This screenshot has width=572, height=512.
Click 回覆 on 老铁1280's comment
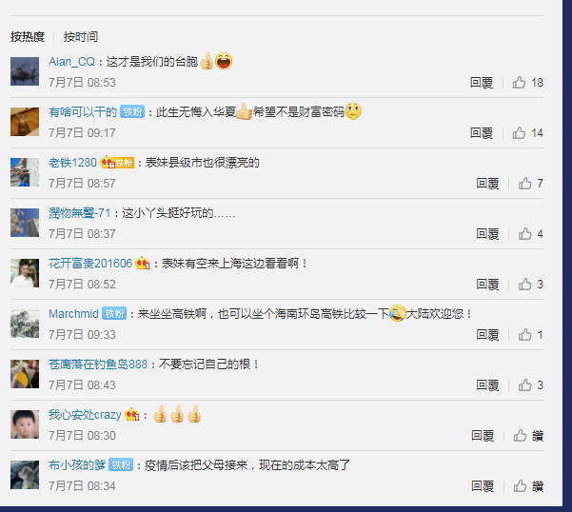click(x=487, y=184)
